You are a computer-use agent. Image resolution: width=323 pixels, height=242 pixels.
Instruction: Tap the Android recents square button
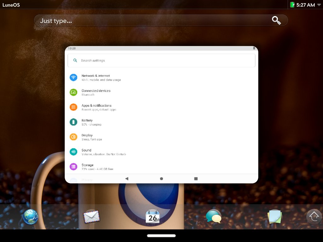(x=196, y=179)
